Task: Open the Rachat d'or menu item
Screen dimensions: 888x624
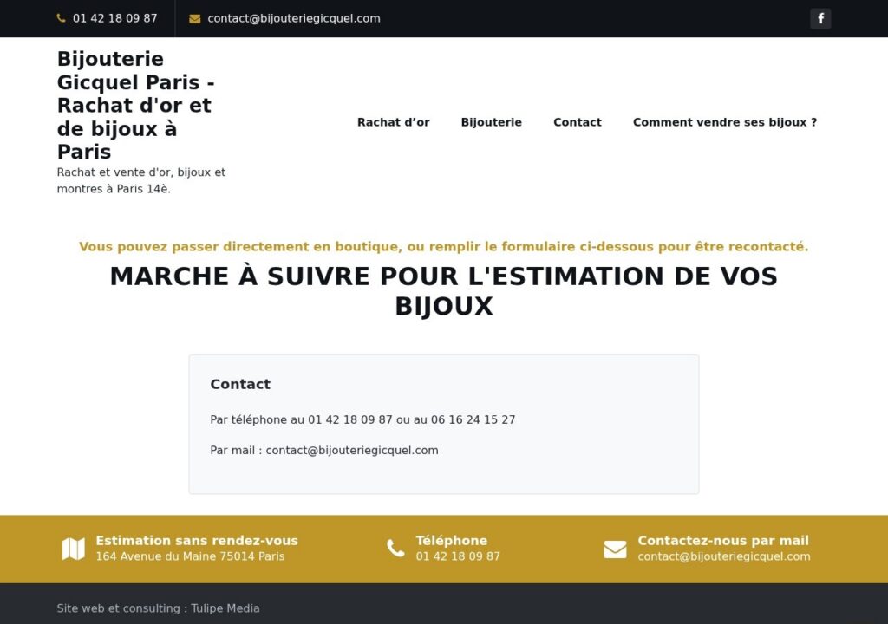Action: pyautogui.click(x=394, y=122)
